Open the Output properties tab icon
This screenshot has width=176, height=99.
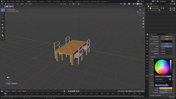click(x=147, y=44)
